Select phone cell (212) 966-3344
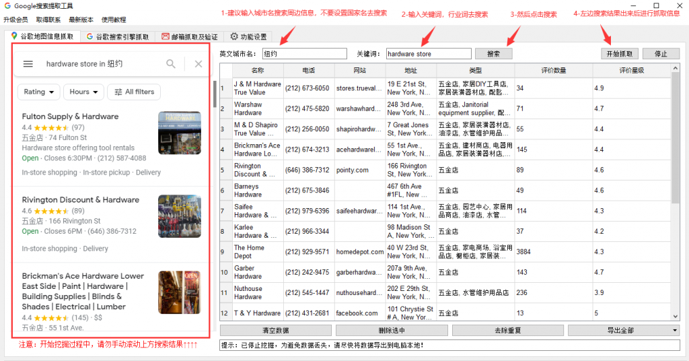The height and width of the screenshot is (361, 689). point(309,231)
